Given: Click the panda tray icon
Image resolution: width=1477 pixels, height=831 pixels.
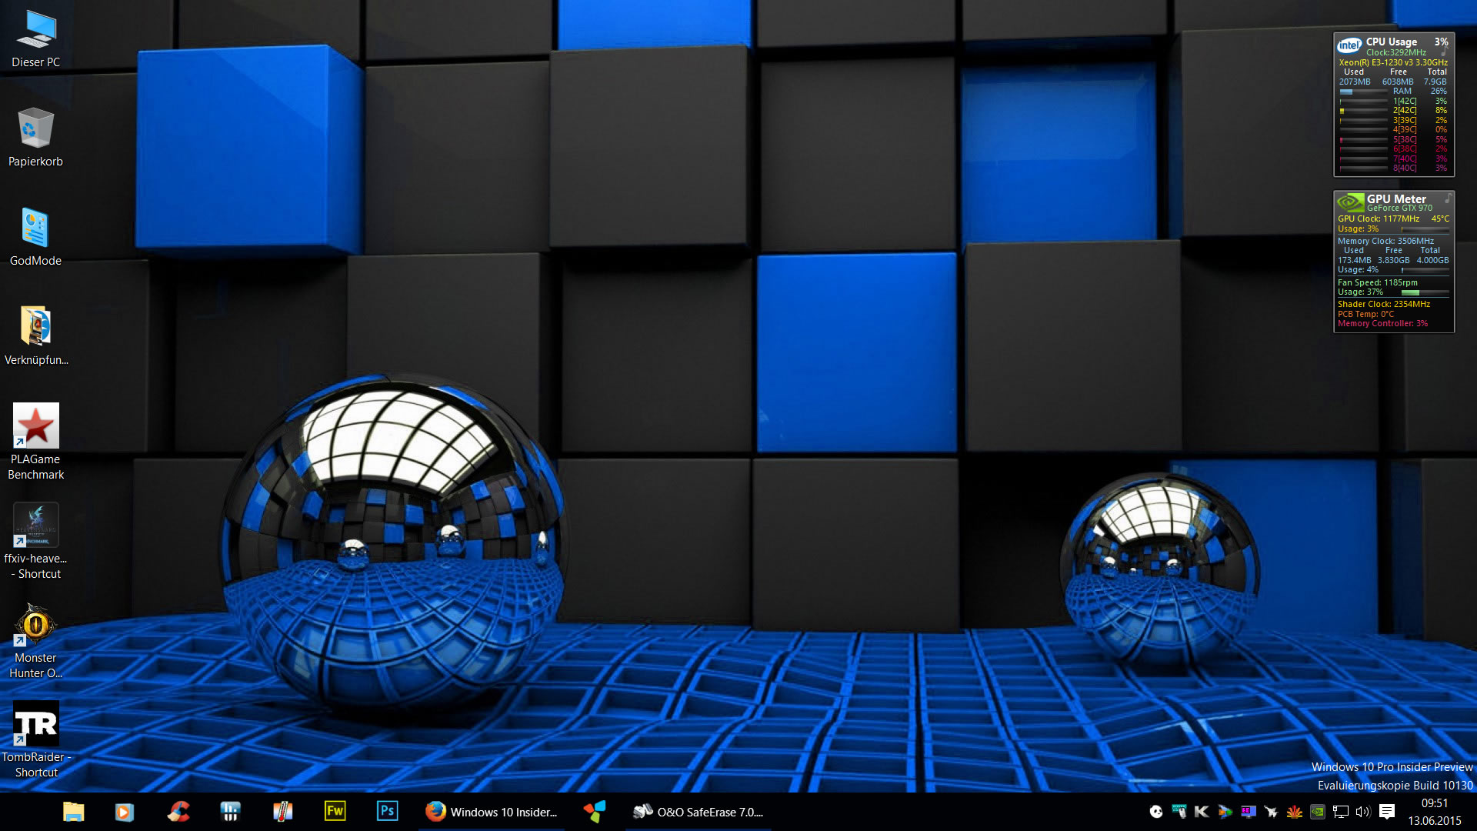Looking at the screenshot, I should click(x=1155, y=812).
